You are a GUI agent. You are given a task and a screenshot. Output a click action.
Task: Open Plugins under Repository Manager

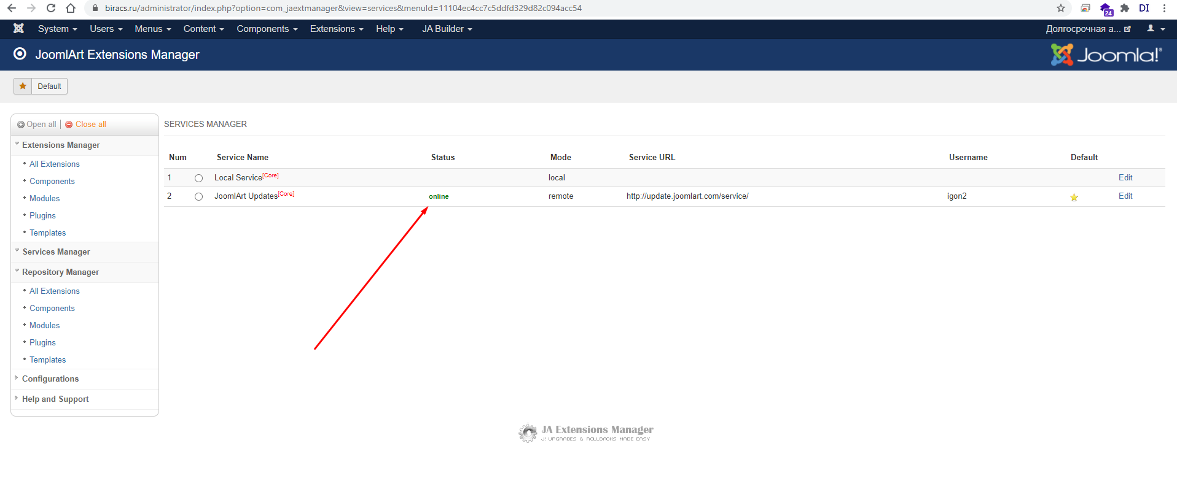pyautogui.click(x=43, y=343)
